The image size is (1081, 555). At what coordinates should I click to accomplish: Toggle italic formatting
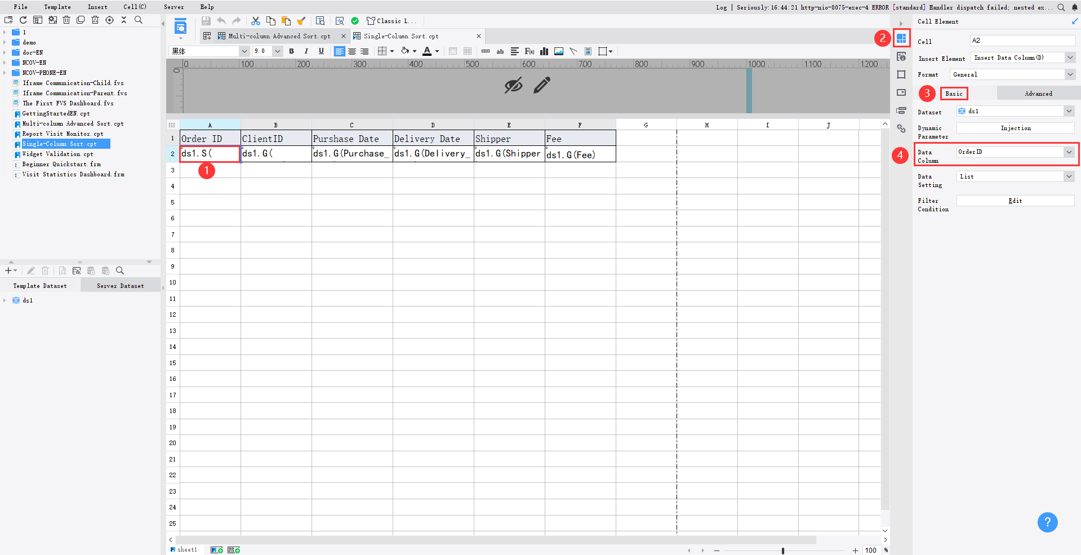point(306,51)
